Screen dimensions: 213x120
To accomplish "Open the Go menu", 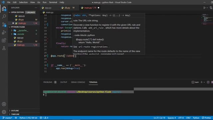I will pos(39,2).
